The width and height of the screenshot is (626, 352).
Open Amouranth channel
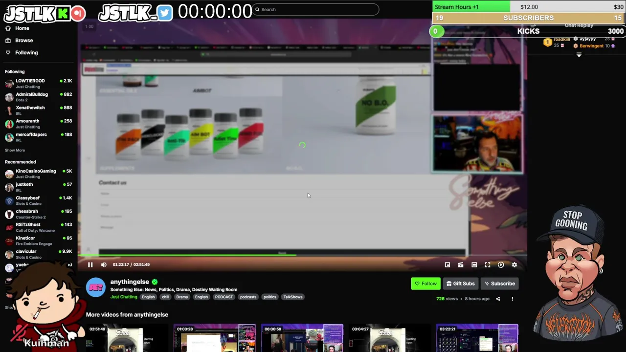coord(38,124)
